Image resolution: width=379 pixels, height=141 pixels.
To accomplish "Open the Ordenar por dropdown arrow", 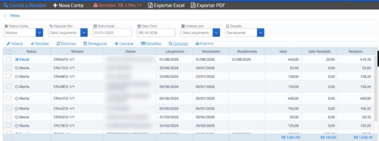I will (216, 33).
